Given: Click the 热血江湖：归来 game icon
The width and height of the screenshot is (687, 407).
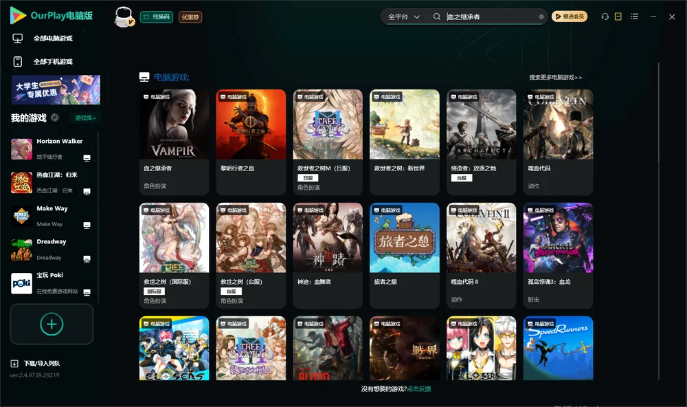Looking at the screenshot, I should click(x=21, y=183).
